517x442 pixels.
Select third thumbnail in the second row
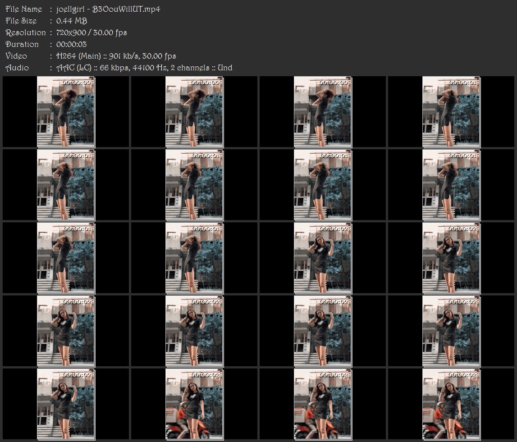323,185
